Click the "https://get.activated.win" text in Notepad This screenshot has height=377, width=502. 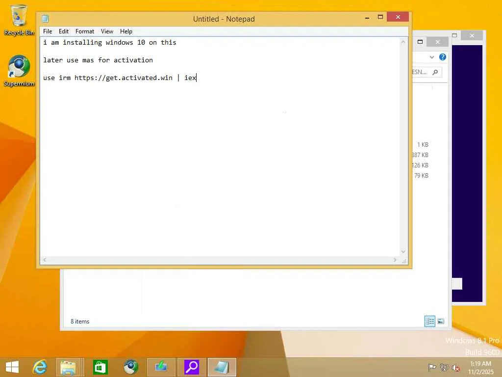tap(123, 78)
